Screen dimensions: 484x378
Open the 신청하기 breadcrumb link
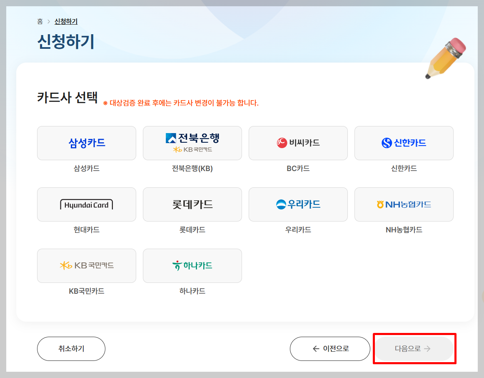click(66, 21)
